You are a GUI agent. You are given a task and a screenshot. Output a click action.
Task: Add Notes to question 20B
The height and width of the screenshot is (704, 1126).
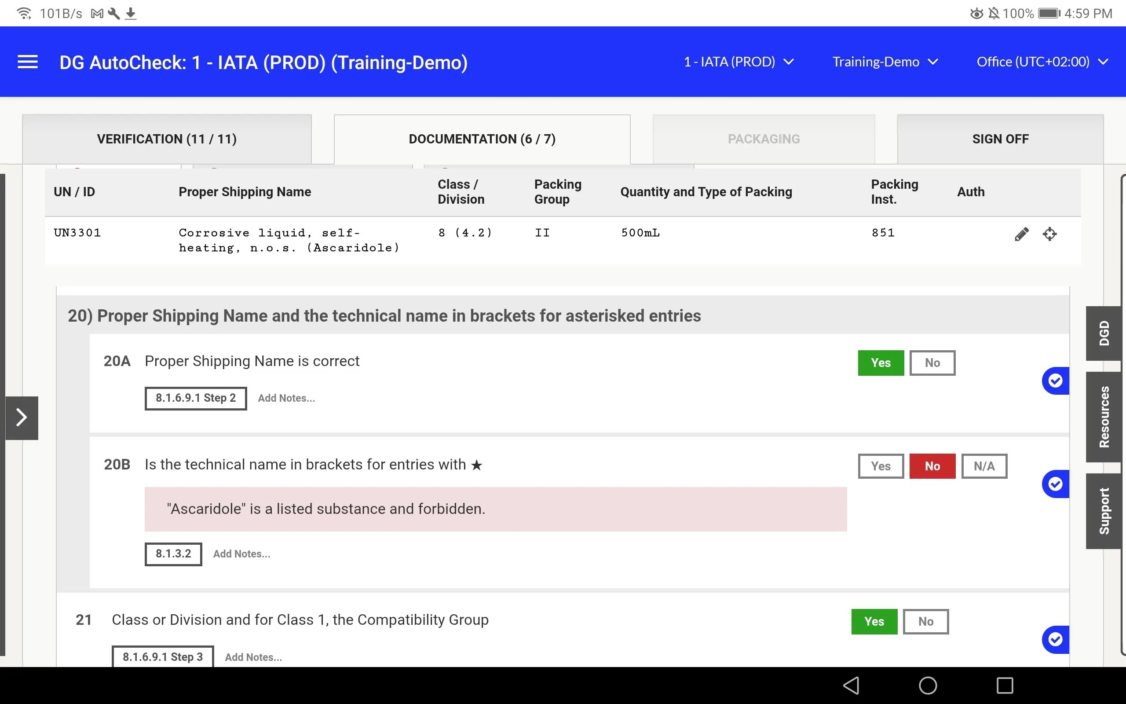(241, 554)
